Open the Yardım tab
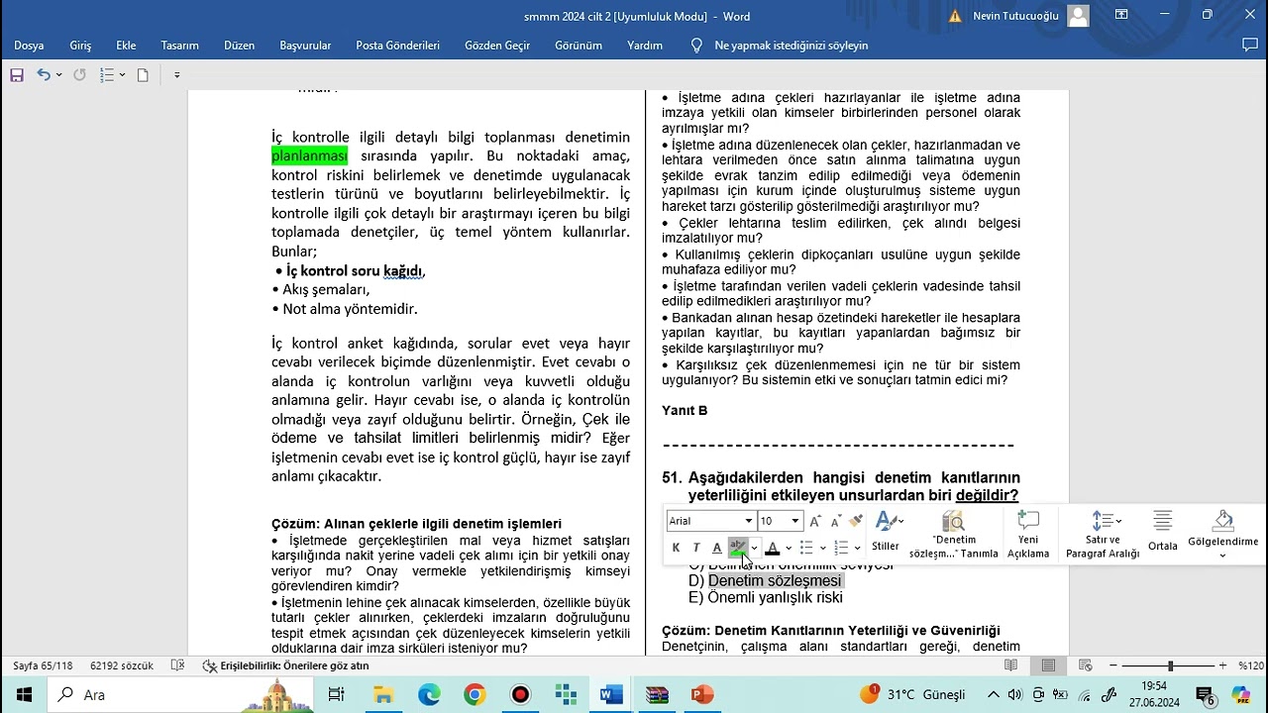The height and width of the screenshot is (713, 1268). pos(645,46)
